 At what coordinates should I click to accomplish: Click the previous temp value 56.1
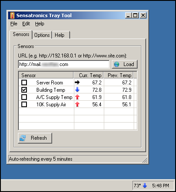[127, 105]
